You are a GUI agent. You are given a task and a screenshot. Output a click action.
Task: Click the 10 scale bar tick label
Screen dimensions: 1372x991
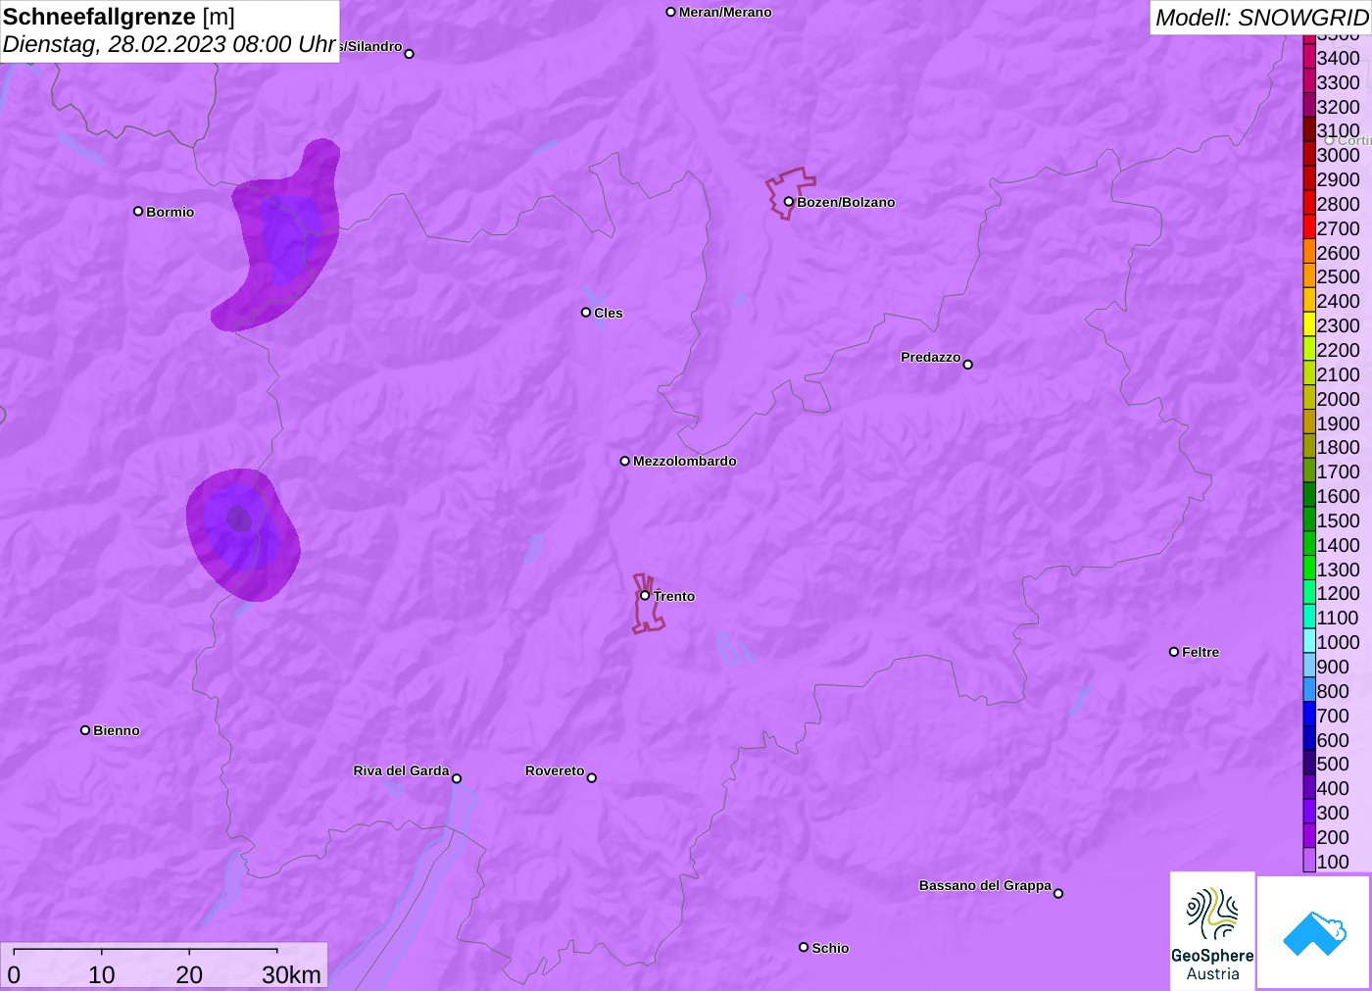(102, 974)
